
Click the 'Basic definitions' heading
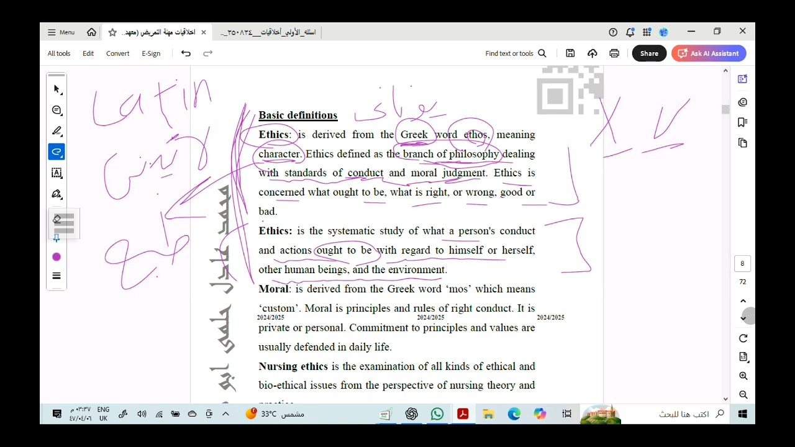click(x=298, y=115)
